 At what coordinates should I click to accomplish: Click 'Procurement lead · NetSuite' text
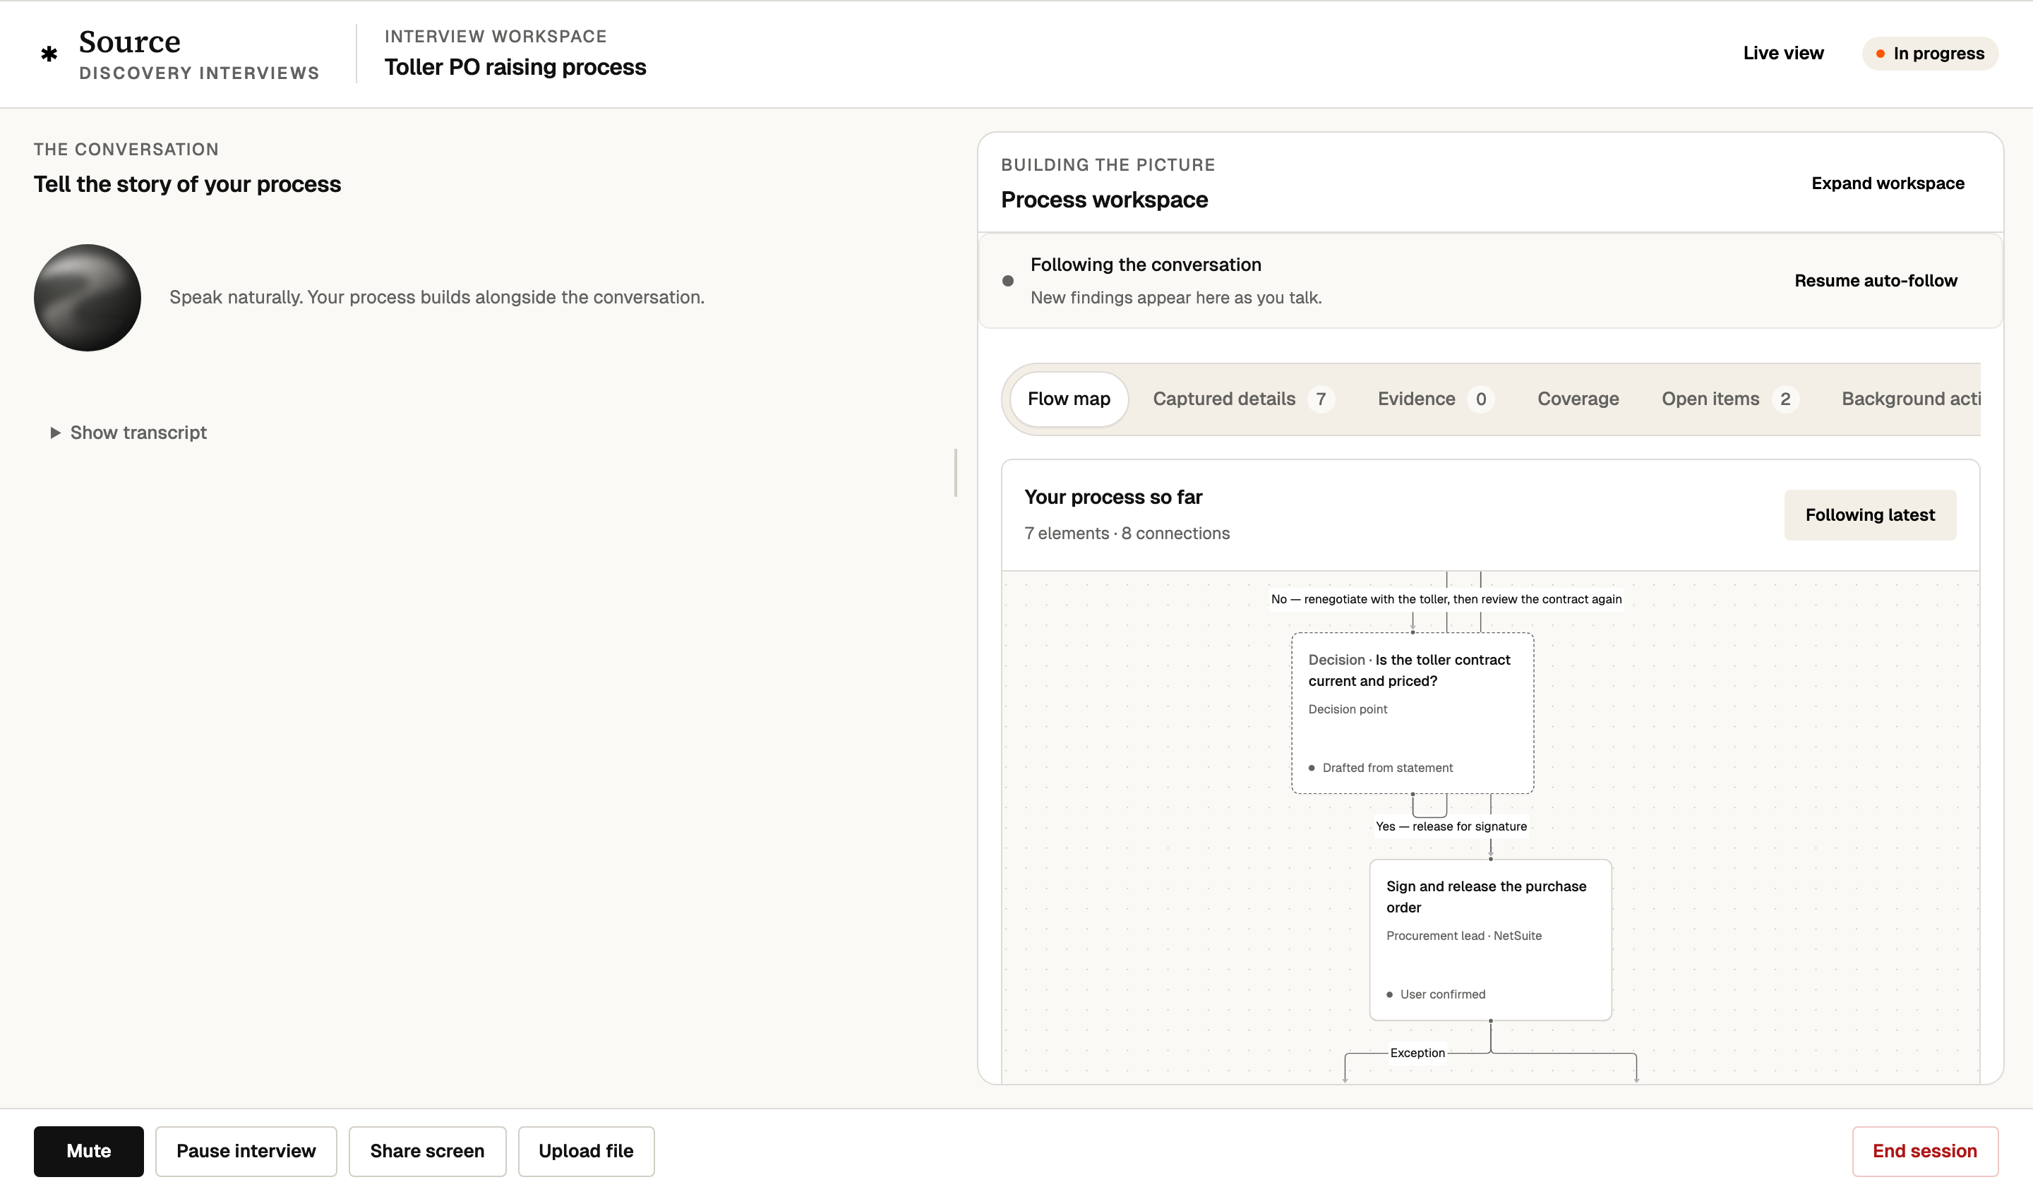coord(1463,936)
